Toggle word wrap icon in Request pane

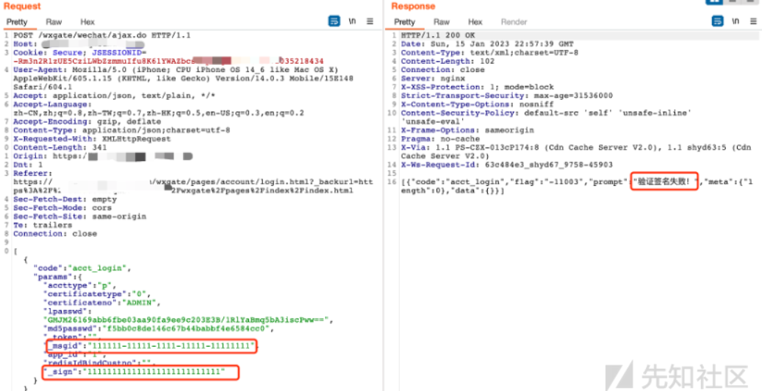(x=334, y=21)
